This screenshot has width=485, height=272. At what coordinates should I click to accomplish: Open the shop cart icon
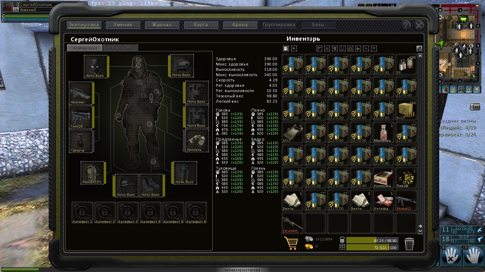coord(291,243)
